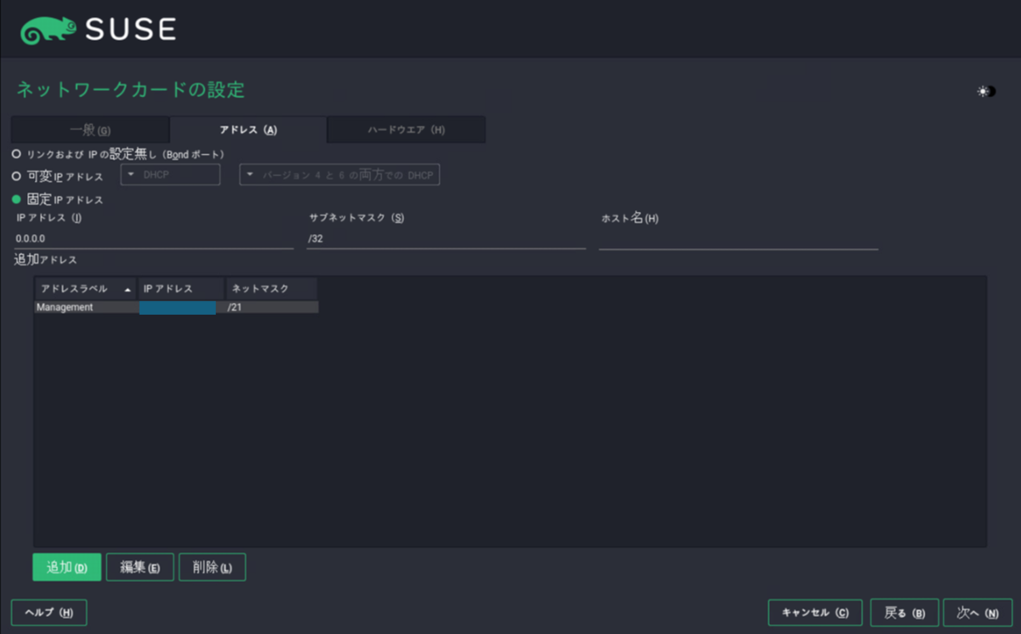Select the 固定IPアドレス radio button
Viewport: 1021px width, 634px height.
coord(14,198)
